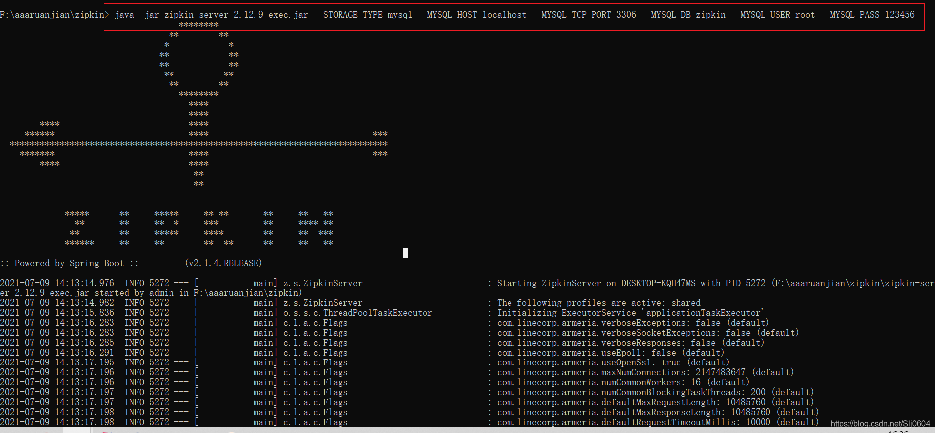
Task: Click o.s.s.c.ThreadPoolTaskExecutor logger name
Action: coord(358,313)
